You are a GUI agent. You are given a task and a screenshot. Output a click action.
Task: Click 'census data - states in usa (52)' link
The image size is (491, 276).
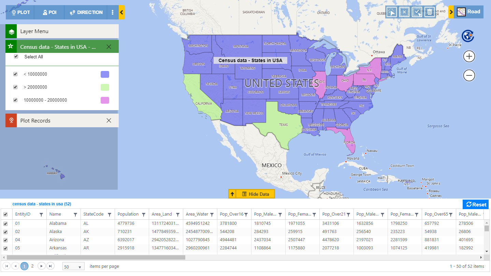(42, 204)
